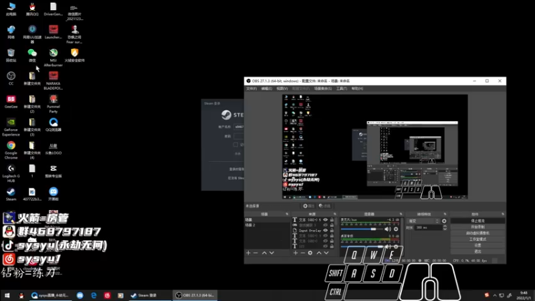The height and width of the screenshot is (301, 535).
Task: Pop out the Sources dock via its header icon
Action: [335, 214]
